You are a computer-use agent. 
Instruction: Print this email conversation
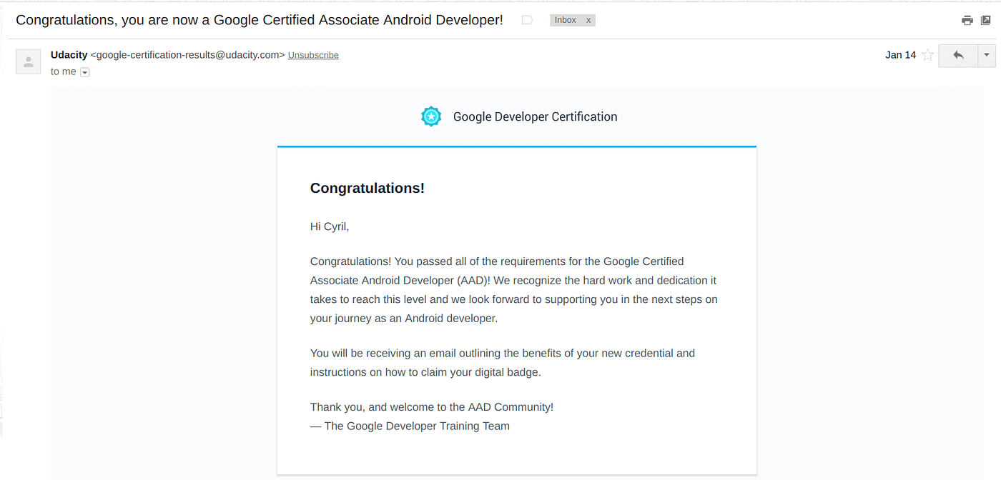[967, 20]
